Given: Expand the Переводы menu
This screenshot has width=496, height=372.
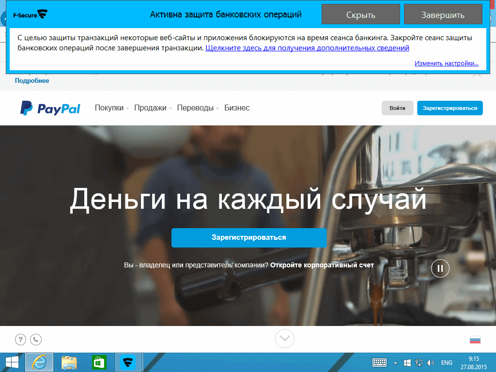Looking at the screenshot, I should pos(197,108).
